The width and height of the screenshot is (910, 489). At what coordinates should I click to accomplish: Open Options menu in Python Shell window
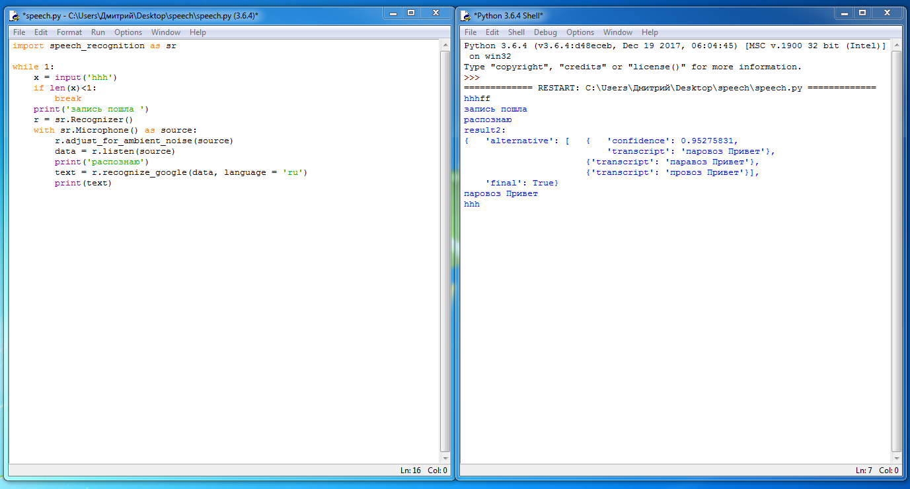580,32
